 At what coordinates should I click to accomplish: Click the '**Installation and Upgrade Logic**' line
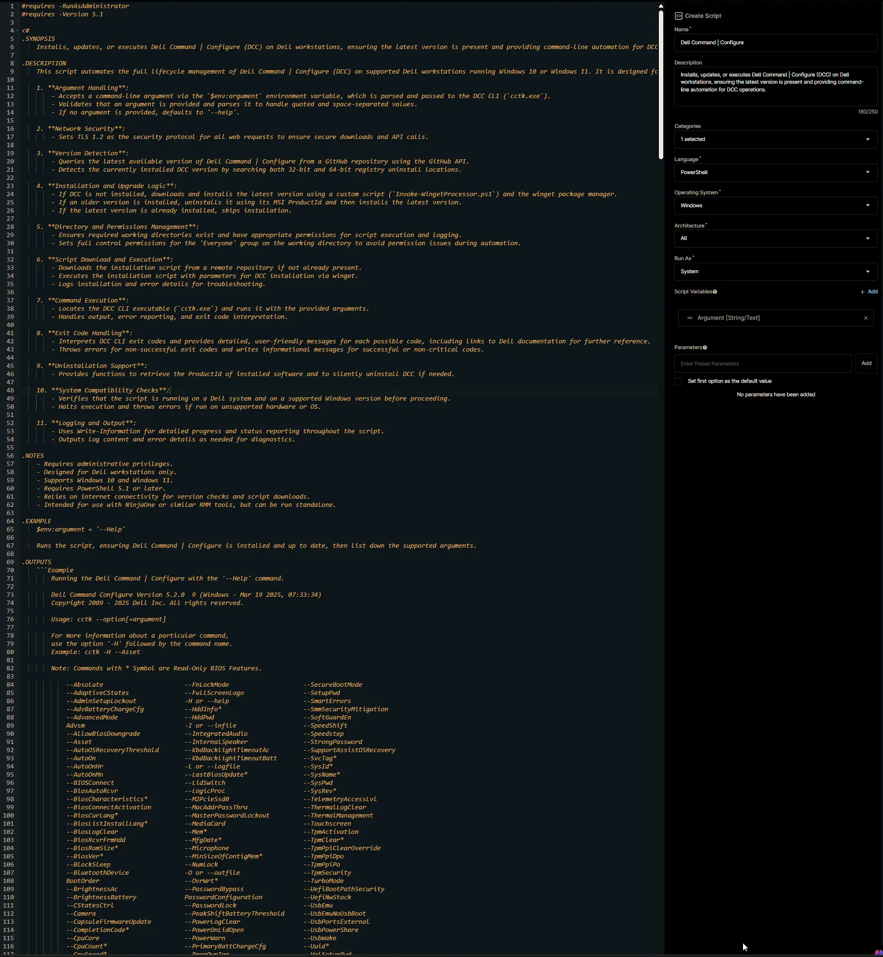(x=107, y=186)
